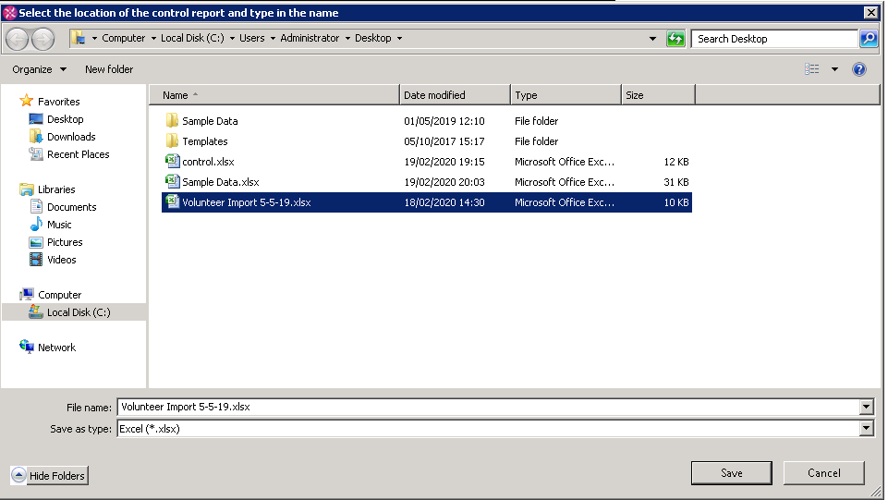Click the Videos film icon
Screen dimensions: 888x500
36,260
